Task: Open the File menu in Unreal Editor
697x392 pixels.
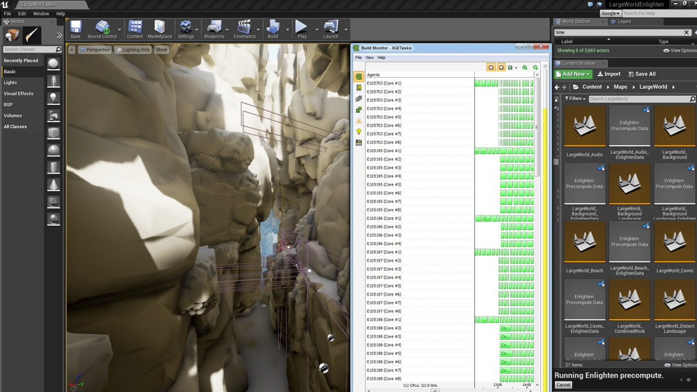Action: (x=8, y=13)
